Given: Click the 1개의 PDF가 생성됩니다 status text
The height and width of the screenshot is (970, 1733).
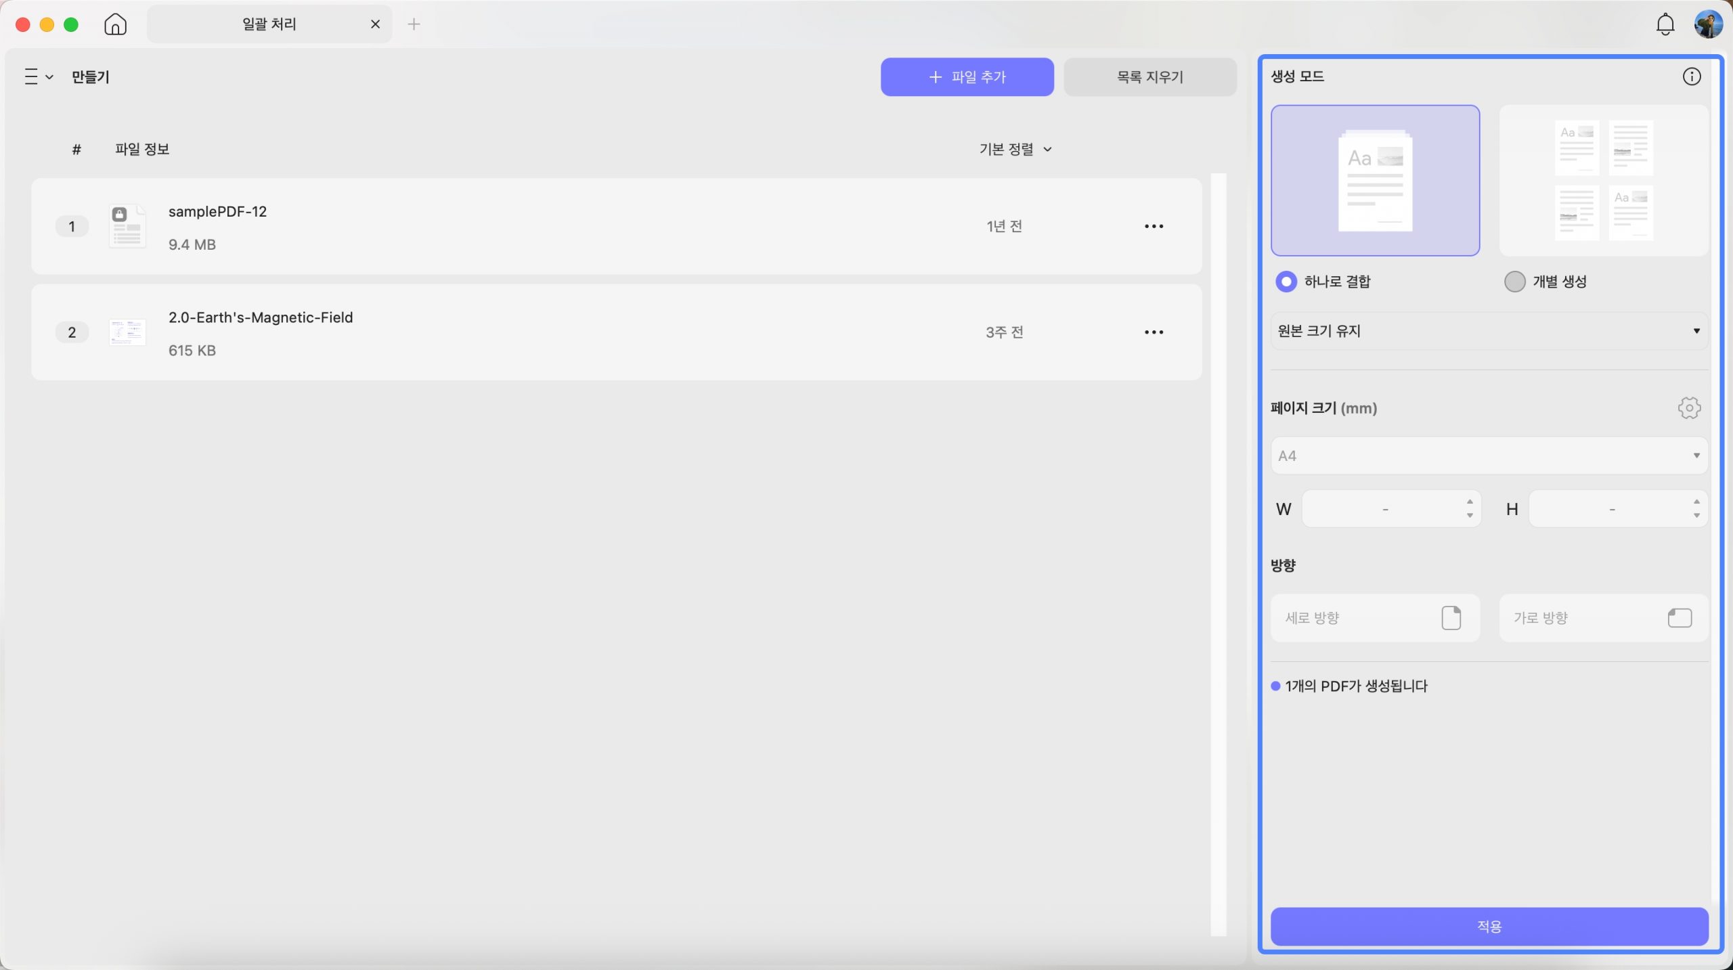Looking at the screenshot, I should (x=1356, y=686).
